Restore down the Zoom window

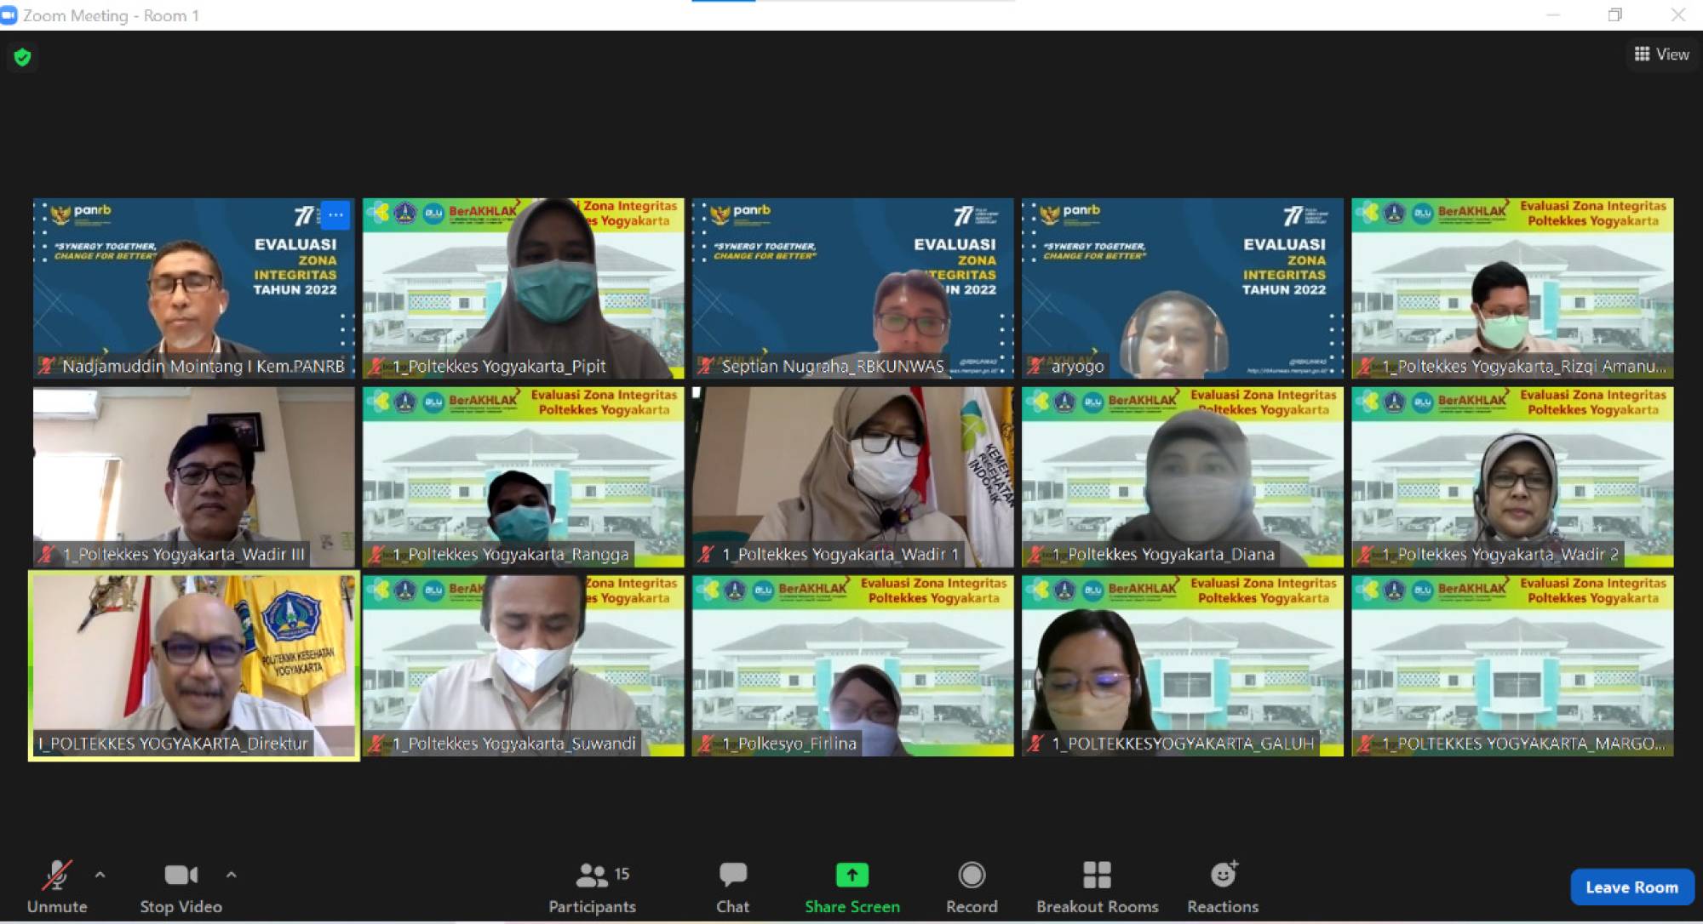[x=1614, y=15]
